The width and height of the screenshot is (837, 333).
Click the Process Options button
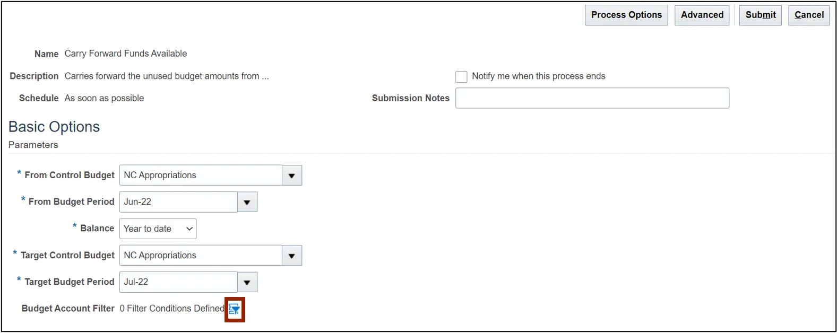(x=626, y=15)
